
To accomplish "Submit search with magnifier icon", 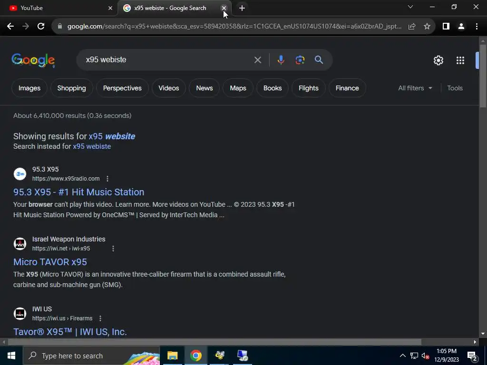I will coord(319,60).
